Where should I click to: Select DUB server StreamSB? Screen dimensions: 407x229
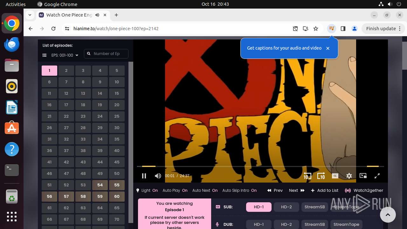coord(315,224)
